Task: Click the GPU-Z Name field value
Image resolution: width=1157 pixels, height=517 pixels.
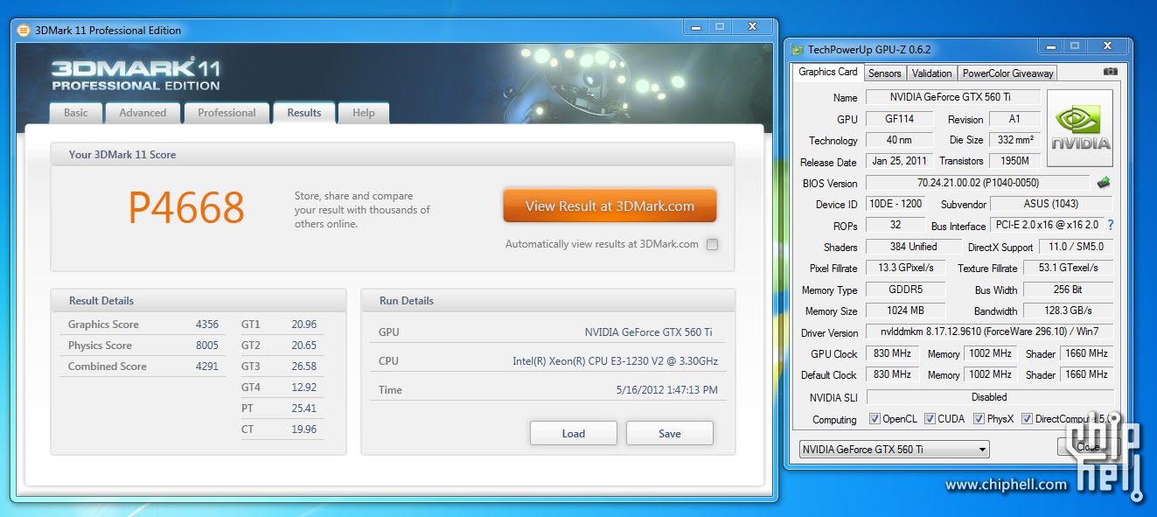Action: [x=953, y=97]
